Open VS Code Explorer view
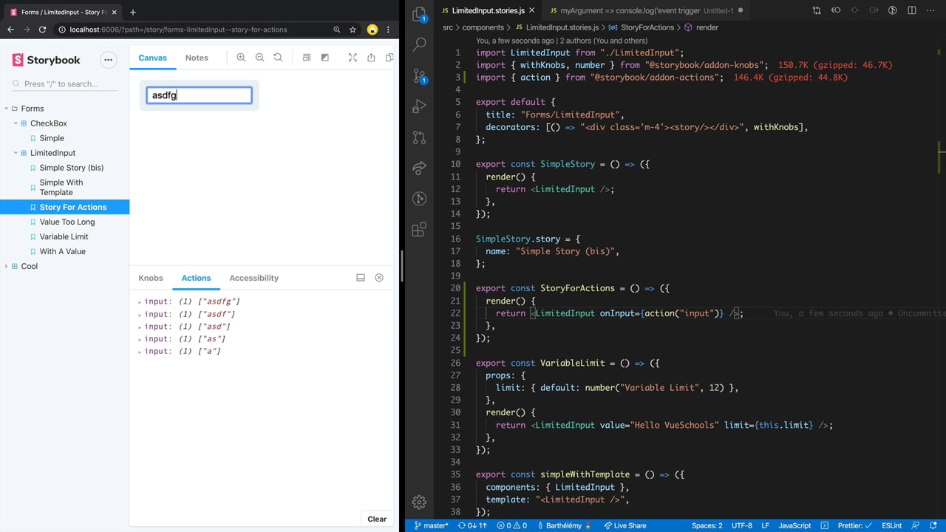 point(419,14)
